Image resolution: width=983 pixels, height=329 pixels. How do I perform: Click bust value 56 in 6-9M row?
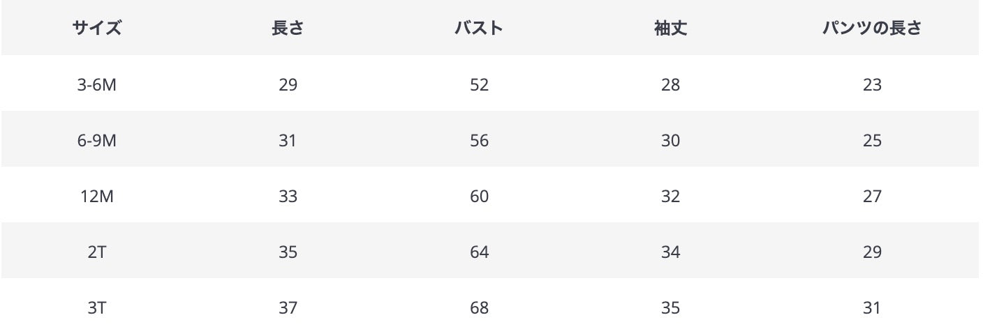[480, 141]
